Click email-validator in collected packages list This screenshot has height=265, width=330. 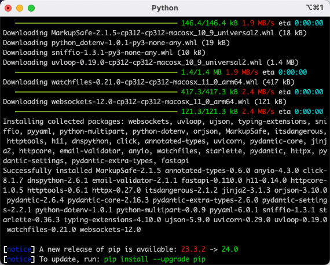pos(90,151)
